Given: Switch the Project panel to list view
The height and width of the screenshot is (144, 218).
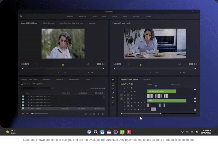Looking at the screenshot, I should click(27, 114).
